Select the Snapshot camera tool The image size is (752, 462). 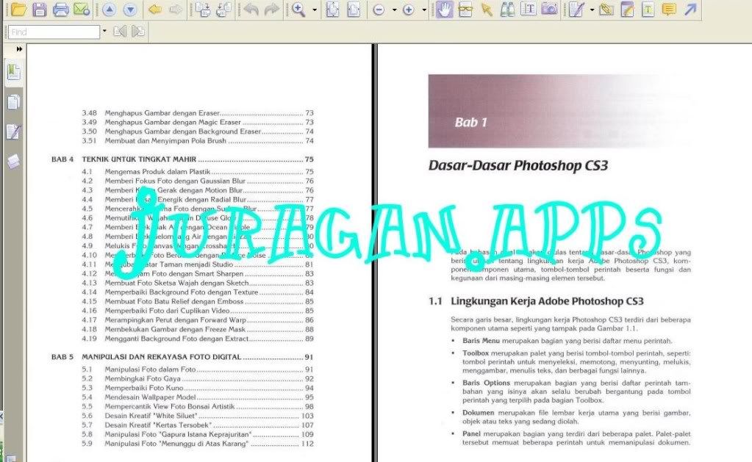point(549,10)
